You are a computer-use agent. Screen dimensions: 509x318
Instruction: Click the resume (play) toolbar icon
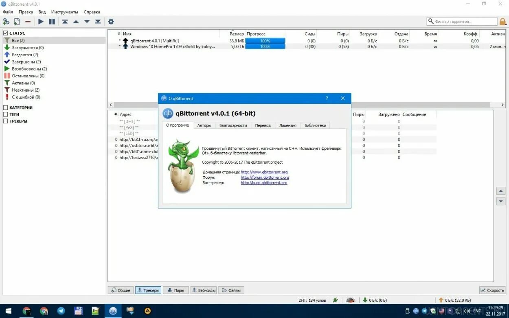tap(41, 22)
